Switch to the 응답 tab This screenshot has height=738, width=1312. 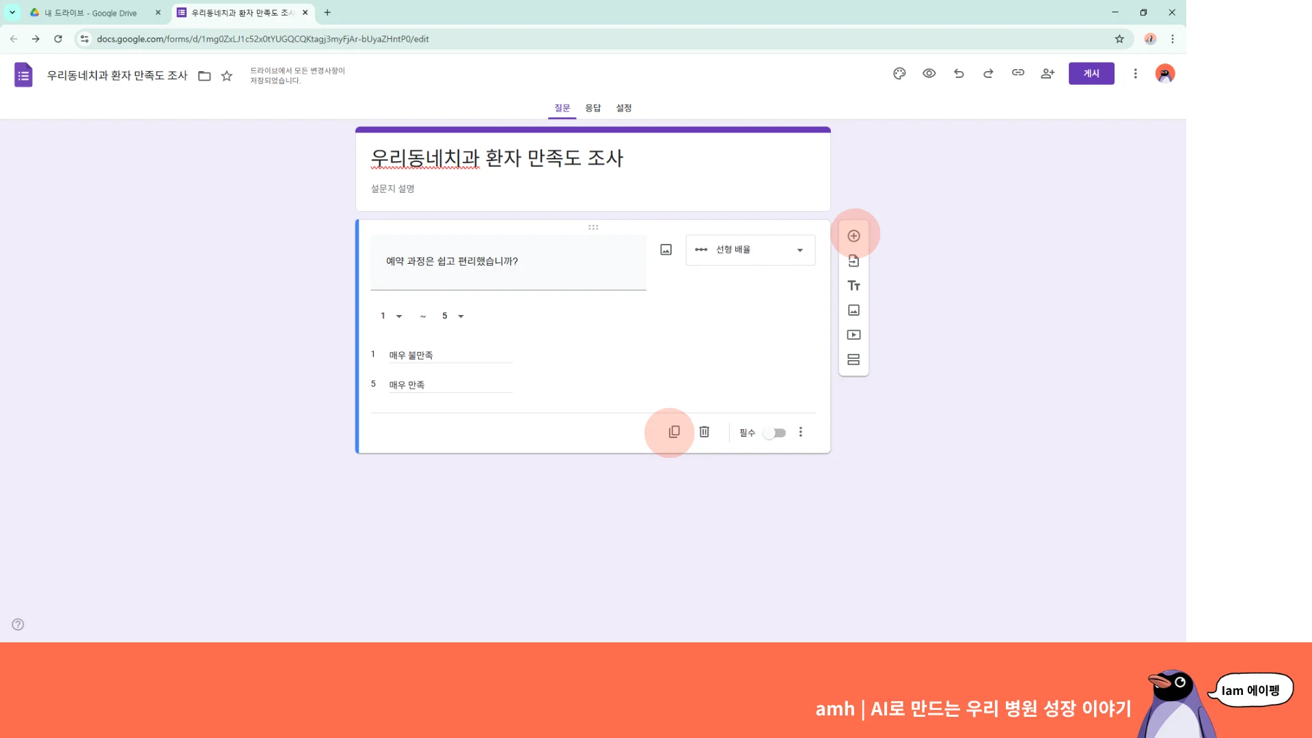(x=592, y=108)
